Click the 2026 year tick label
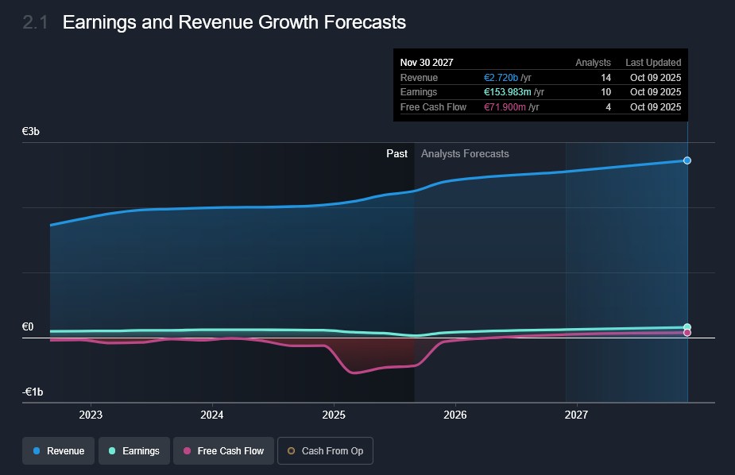This screenshot has width=735, height=475. [455, 415]
